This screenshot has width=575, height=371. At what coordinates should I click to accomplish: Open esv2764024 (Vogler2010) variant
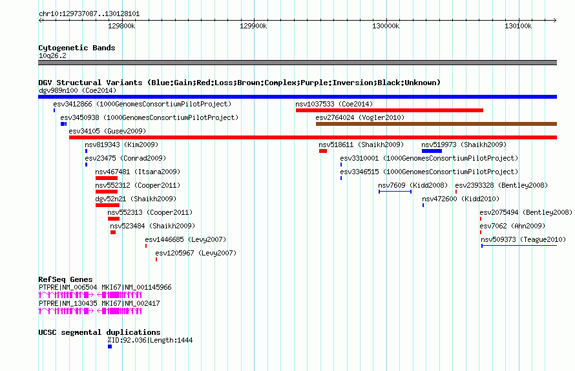[x=360, y=117]
